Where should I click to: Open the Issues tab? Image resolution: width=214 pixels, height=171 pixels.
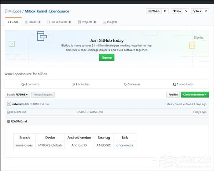[32, 22]
